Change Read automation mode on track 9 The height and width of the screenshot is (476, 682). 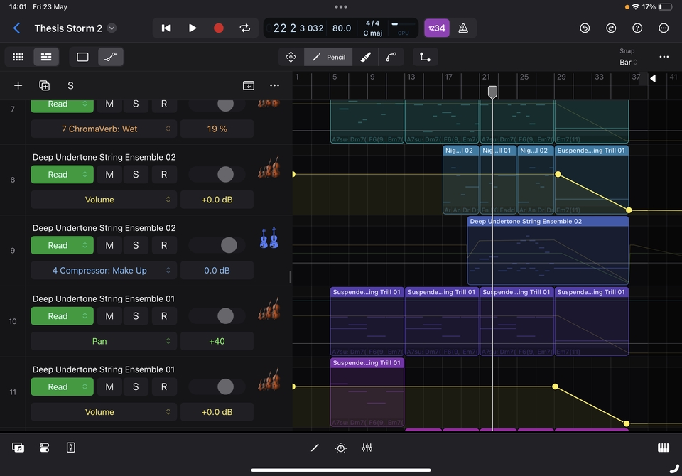pos(63,245)
